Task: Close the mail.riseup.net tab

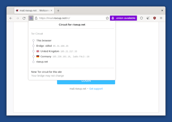Action: pyautogui.click(x=52, y=11)
